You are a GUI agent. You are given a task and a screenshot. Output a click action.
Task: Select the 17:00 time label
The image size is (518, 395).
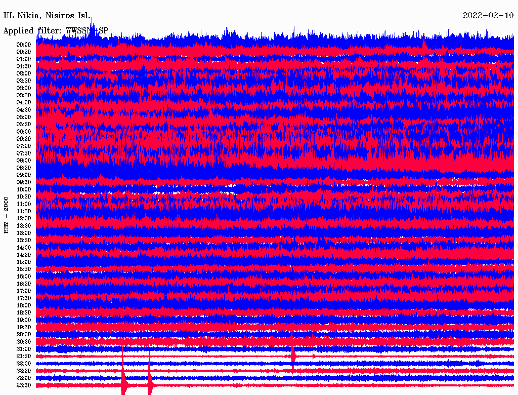(24, 291)
